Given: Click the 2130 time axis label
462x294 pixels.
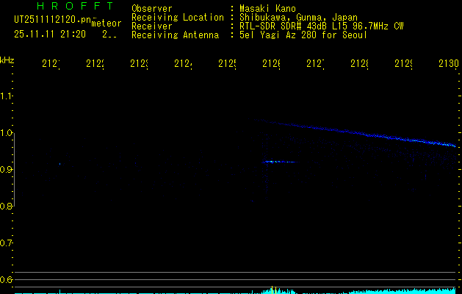Looking at the screenshot, I should (449, 63).
